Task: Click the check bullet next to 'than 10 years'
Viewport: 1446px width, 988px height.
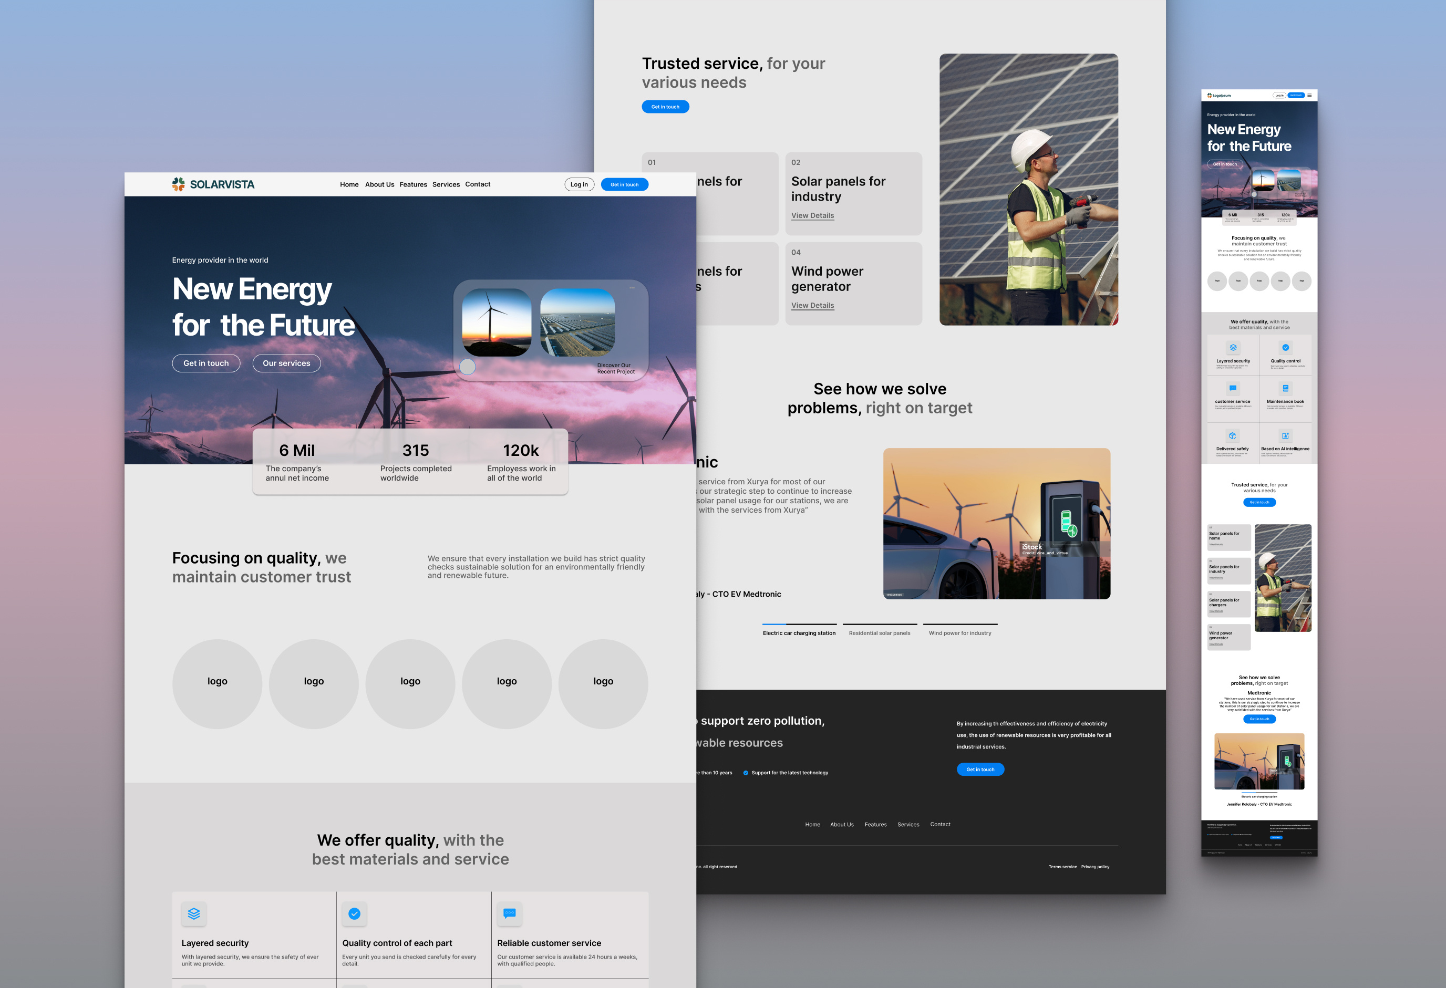Action: pyautogui.click(x=689, y=773)
